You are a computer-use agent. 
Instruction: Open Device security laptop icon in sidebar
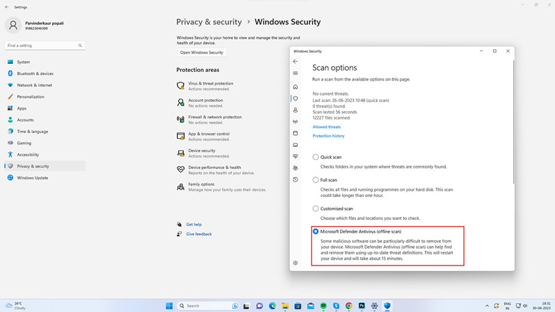click(x=296, y=145)
